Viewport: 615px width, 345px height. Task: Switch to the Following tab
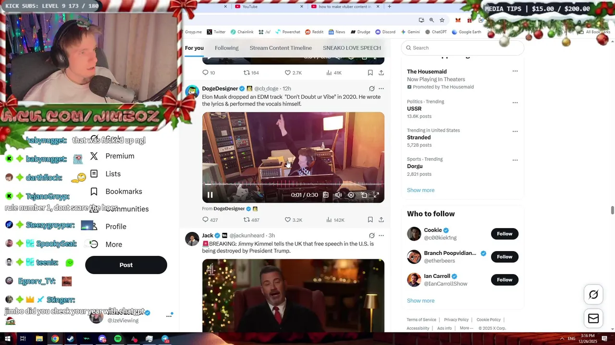pyautogui.click(x=226, y=48)
